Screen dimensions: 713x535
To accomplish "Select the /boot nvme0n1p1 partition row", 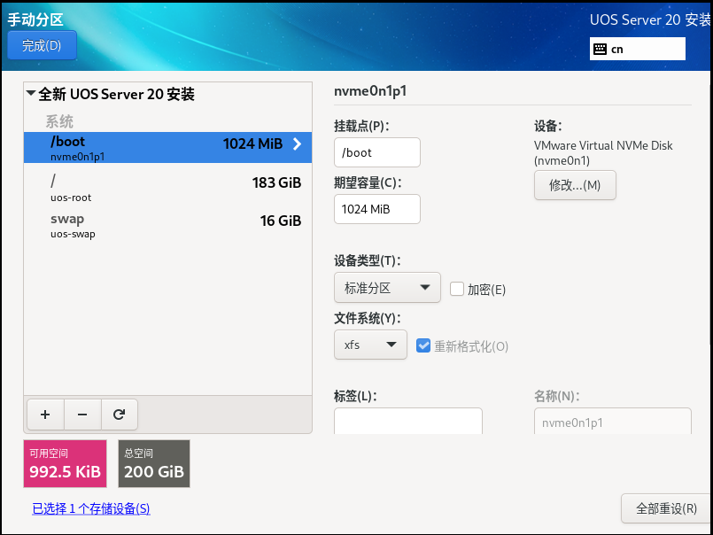I will pos(167,147).
